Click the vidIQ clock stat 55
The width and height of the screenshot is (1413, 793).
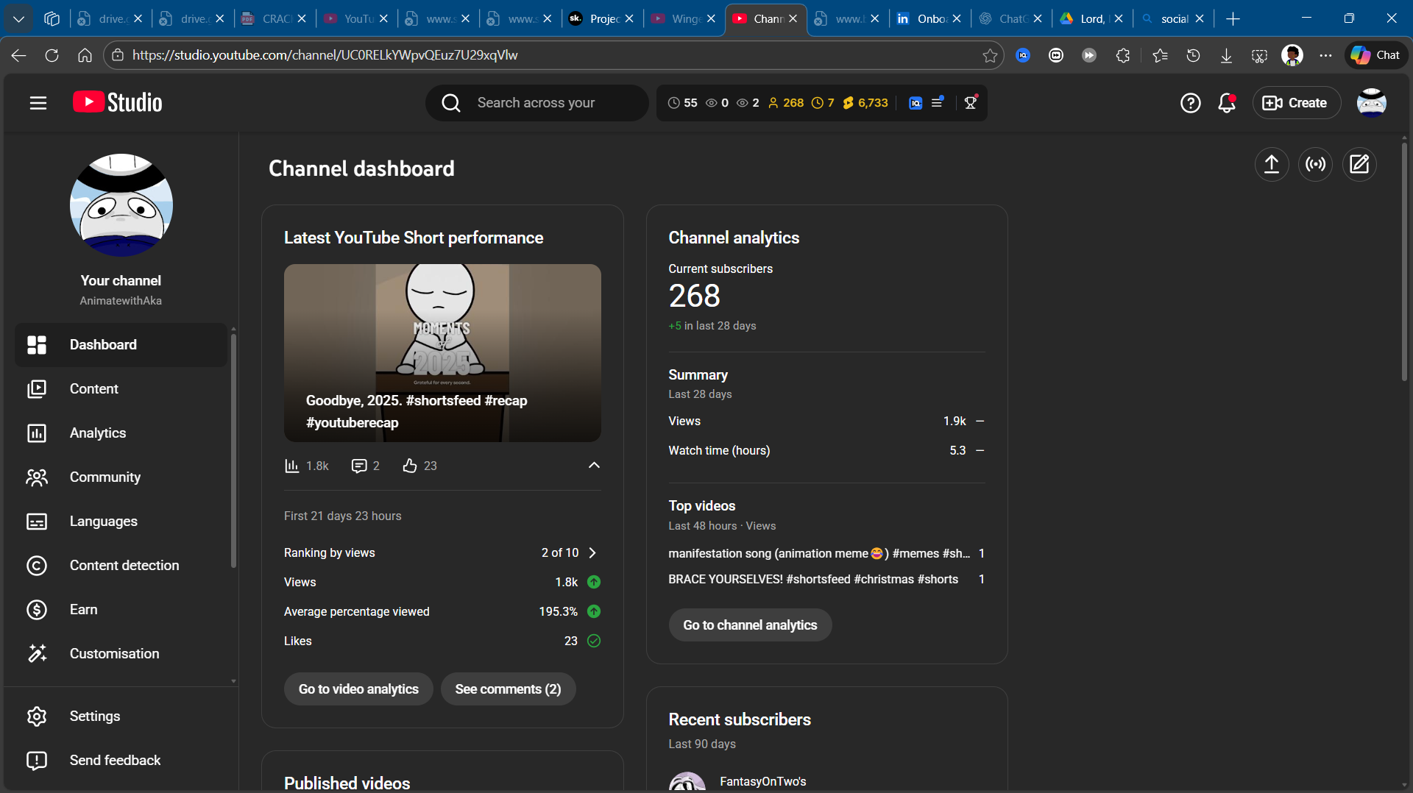click(682, 103)
